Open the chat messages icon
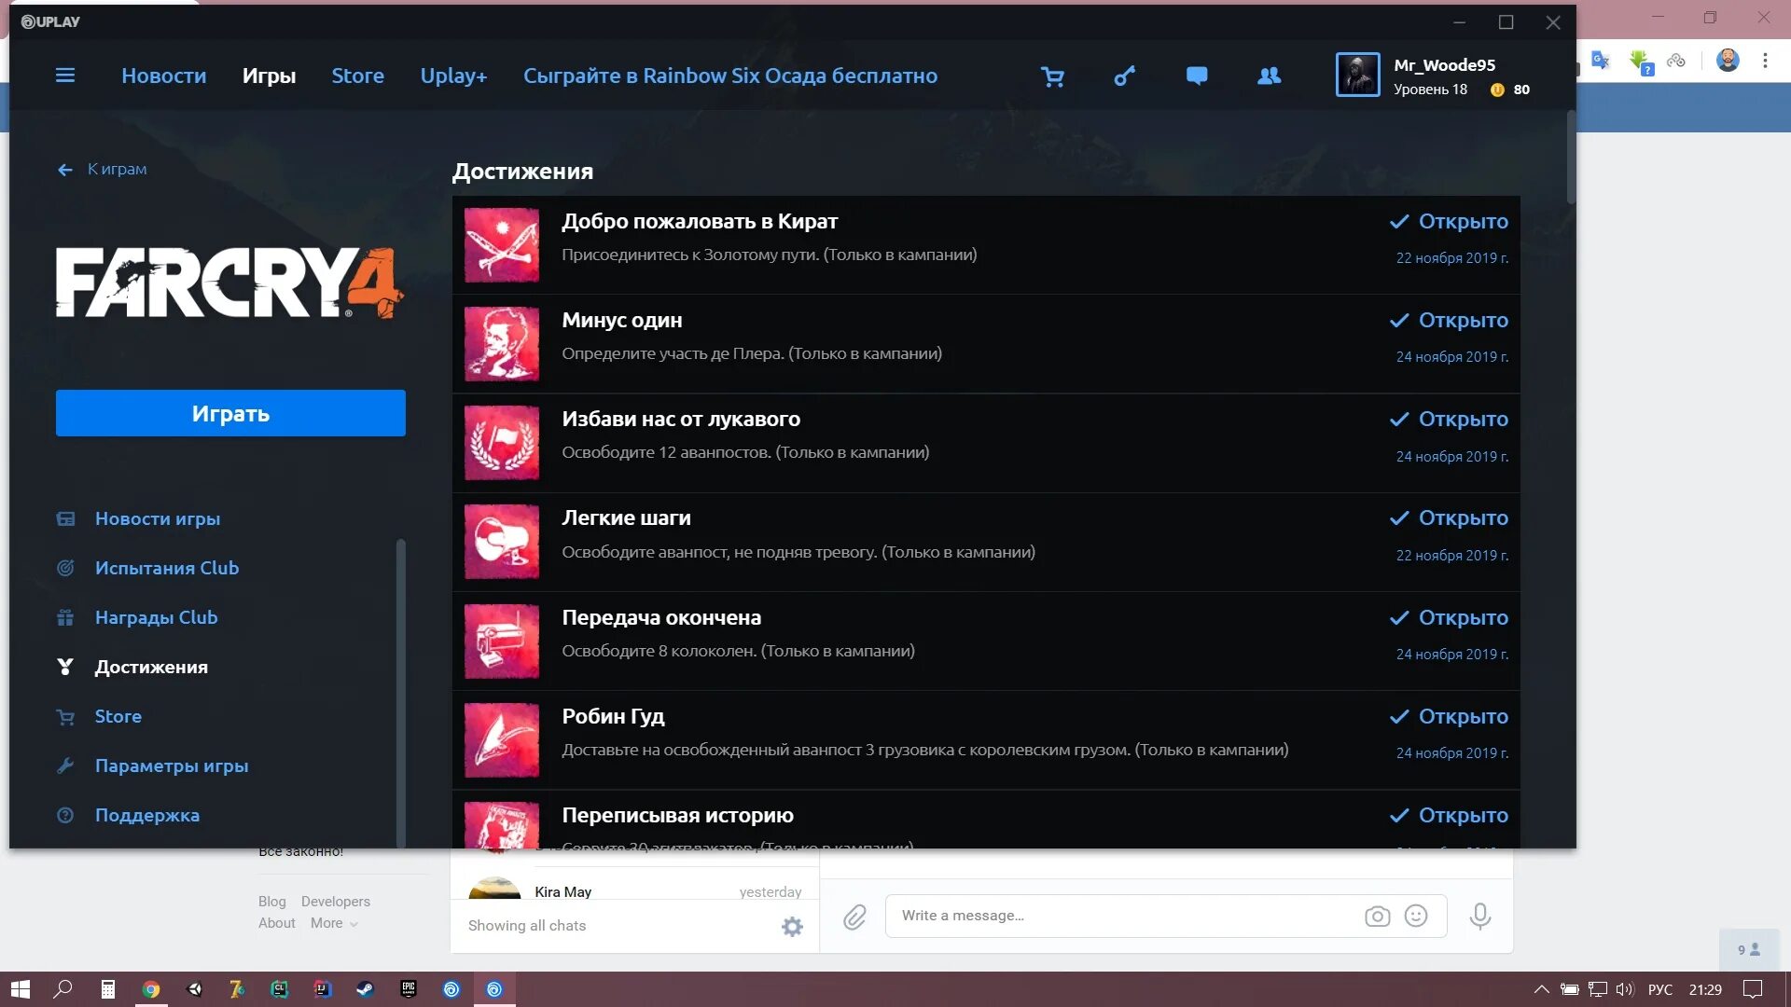This screenshot has width=1791, height=1007. tap(1197, 76)
